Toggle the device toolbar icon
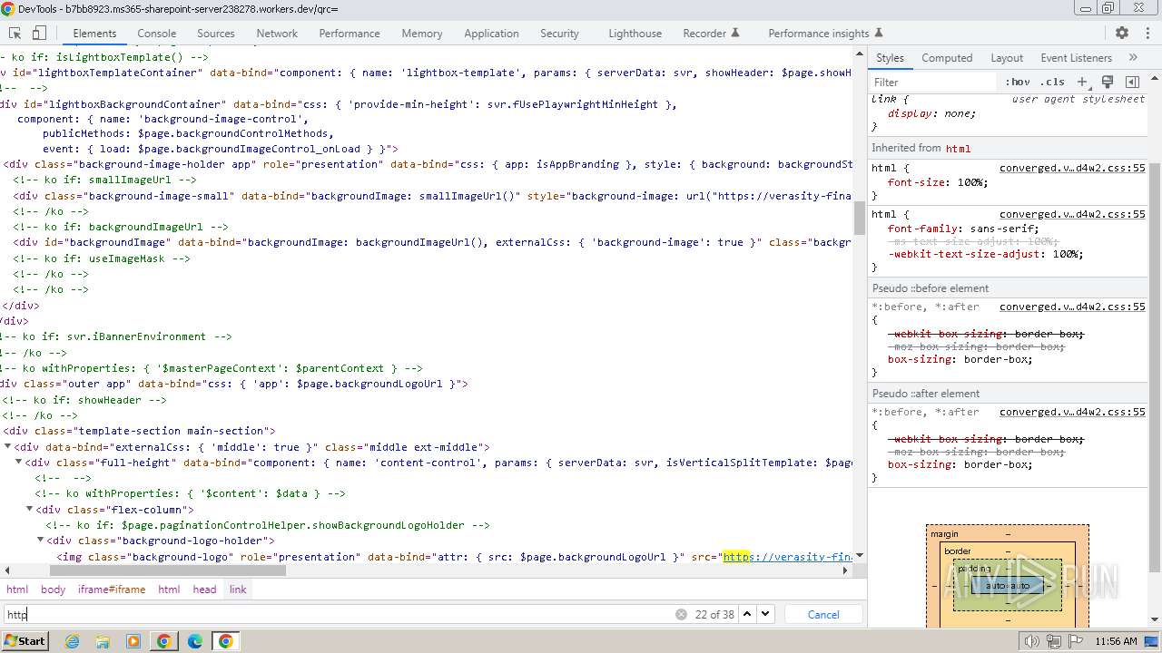This screenshot has width=1162, height=653. click(39, 33)
